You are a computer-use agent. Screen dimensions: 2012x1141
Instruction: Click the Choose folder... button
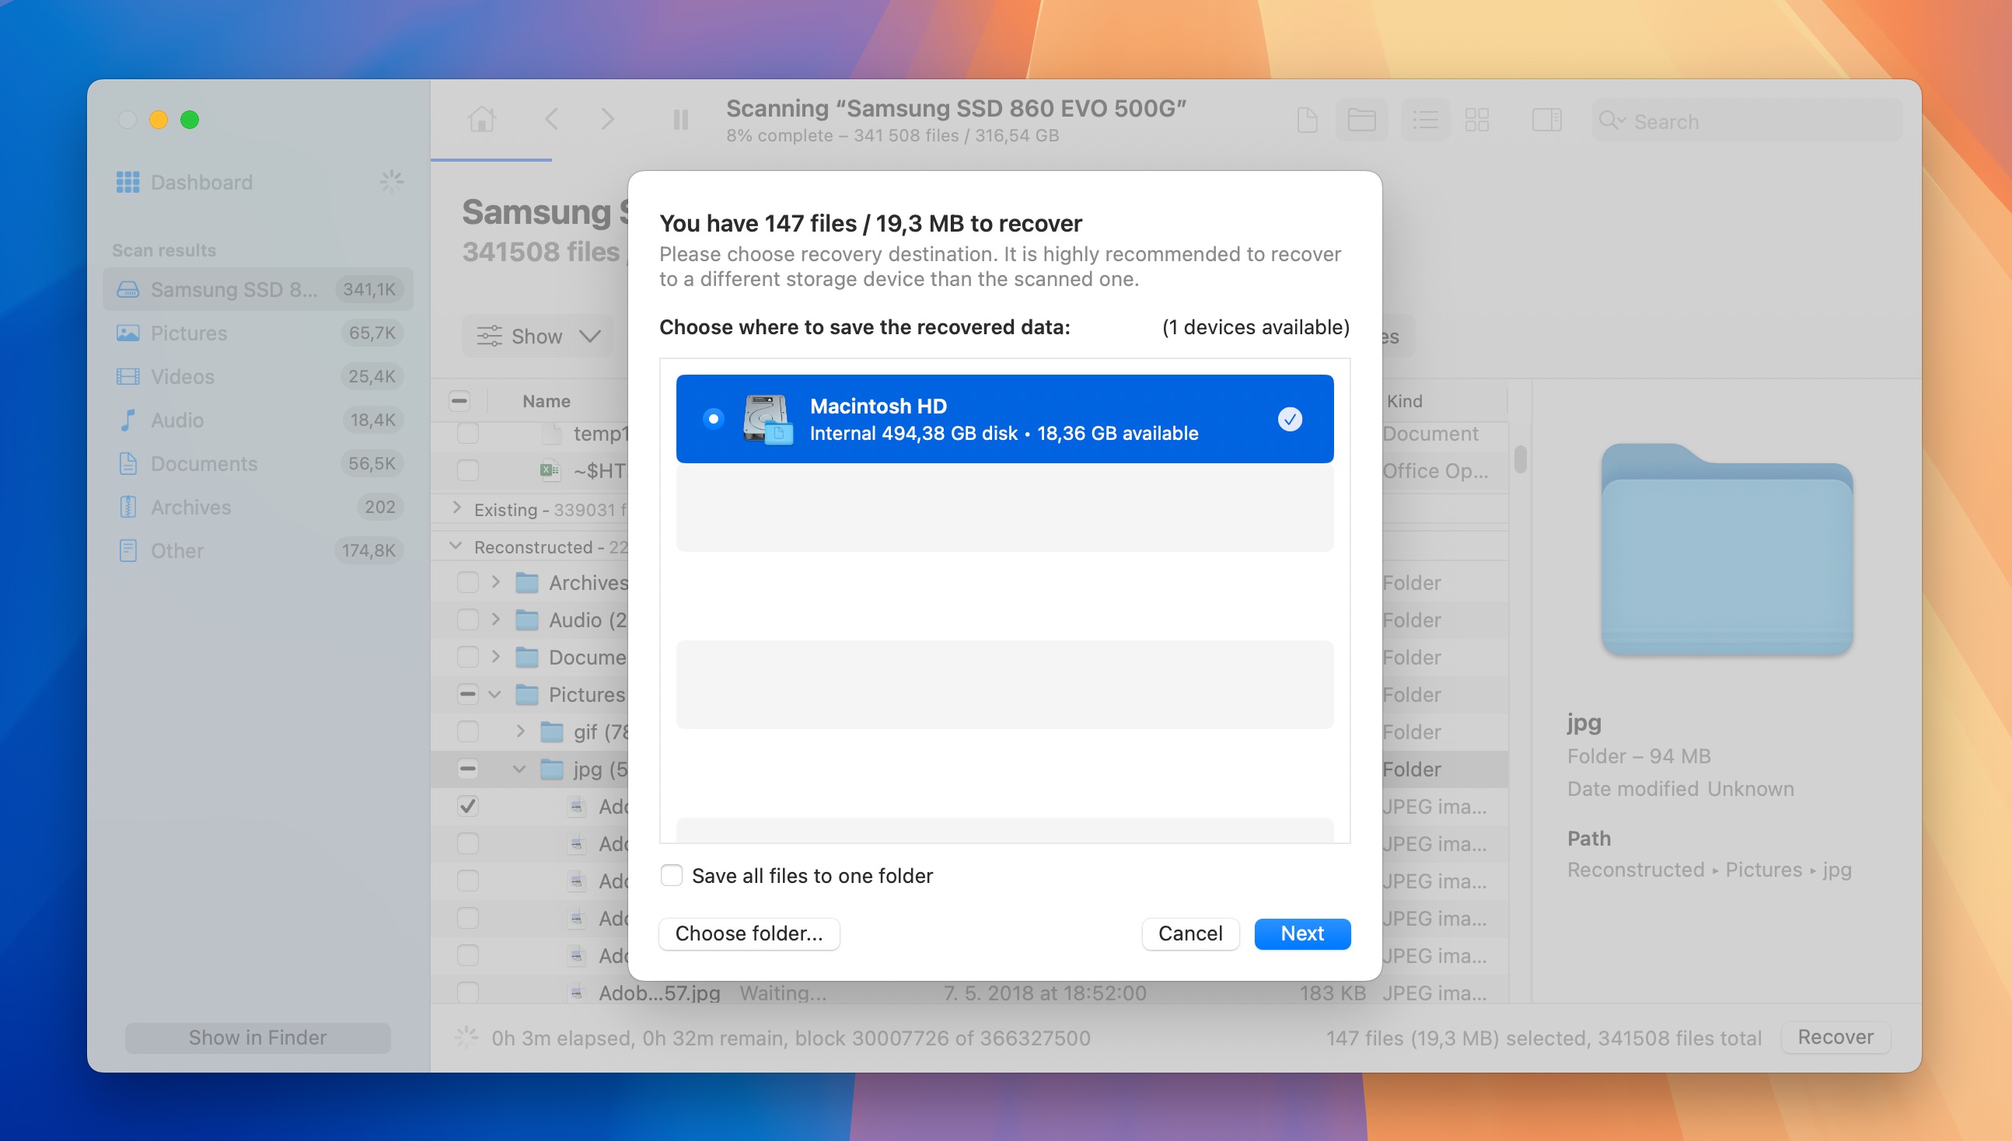pyautogui.click(x=749, y=933)
